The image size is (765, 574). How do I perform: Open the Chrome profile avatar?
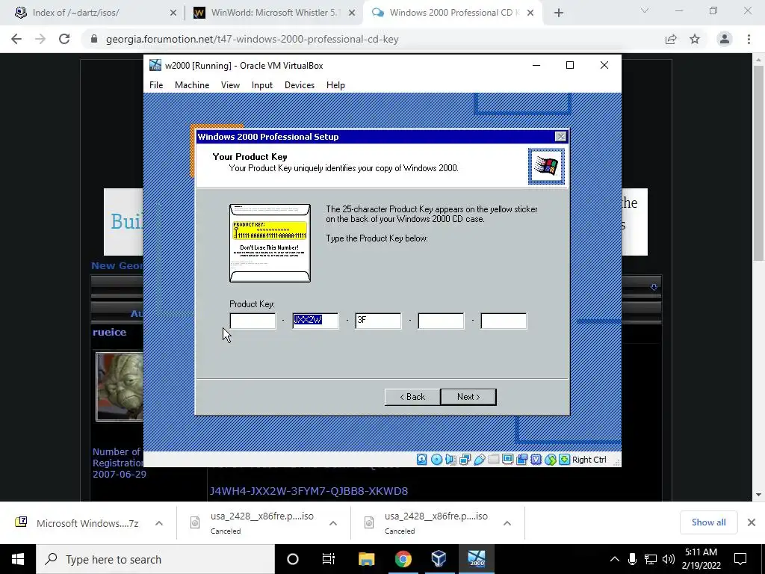pos(725,39)
